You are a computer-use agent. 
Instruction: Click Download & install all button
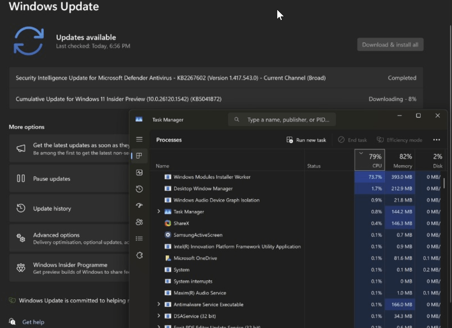click(x=390, y=44)
